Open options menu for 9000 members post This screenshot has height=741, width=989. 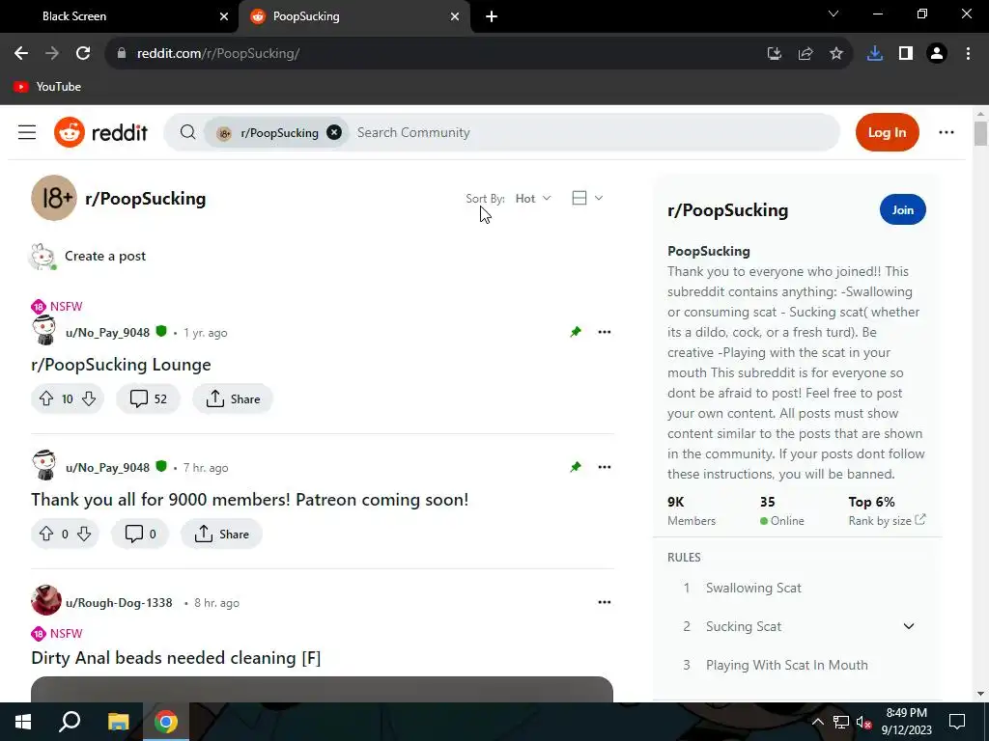(605, 467)
